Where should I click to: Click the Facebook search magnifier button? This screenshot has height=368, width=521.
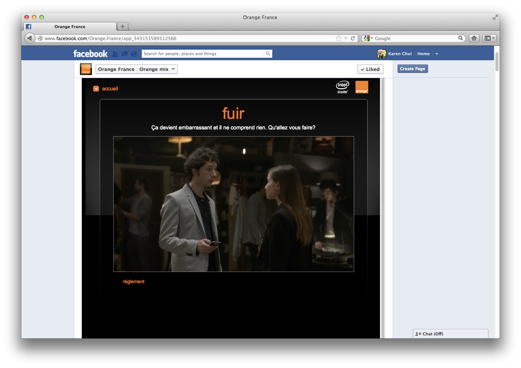click(x=268, y=54)
